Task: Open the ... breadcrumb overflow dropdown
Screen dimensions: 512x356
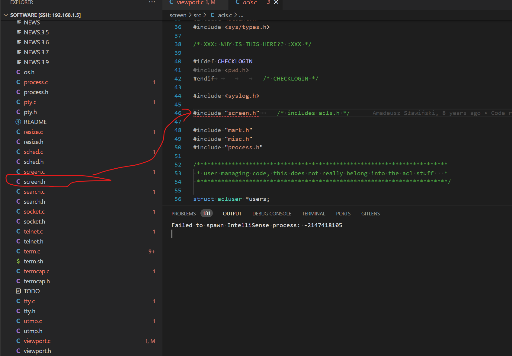Action: [x=241, y=15]
